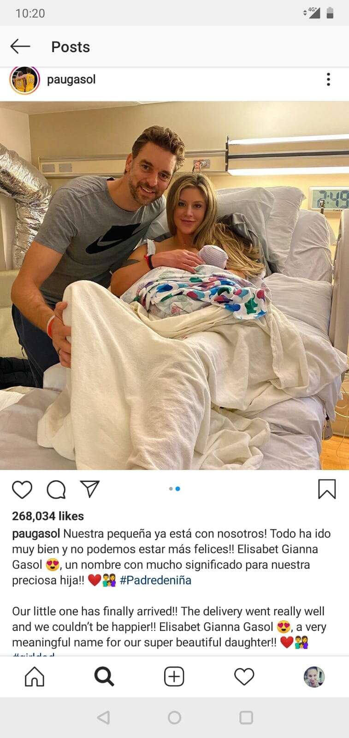Open the paugasol profile picture story ring

click(24, 80)
